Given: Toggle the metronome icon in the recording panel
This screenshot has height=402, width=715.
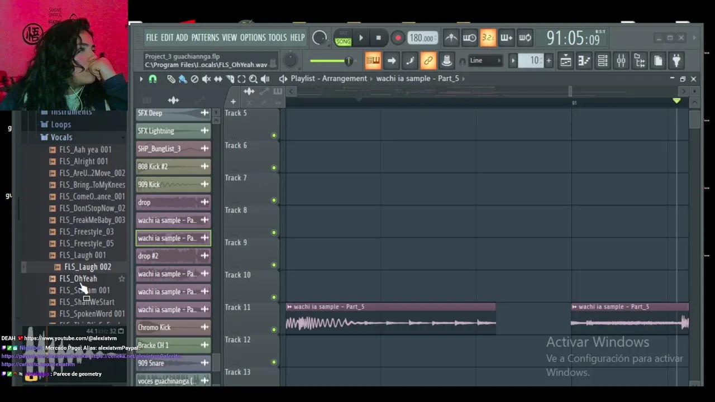Looking at the screenshot, I should (x=451, y=38).
